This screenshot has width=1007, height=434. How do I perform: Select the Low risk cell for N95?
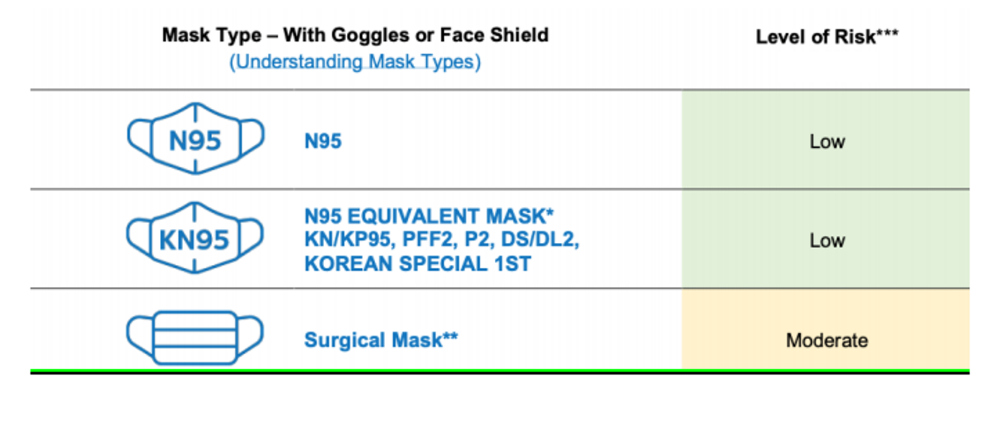pos(826,141)
